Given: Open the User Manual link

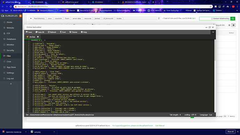Looking at the screenshot, I should [x=160, y=126].
